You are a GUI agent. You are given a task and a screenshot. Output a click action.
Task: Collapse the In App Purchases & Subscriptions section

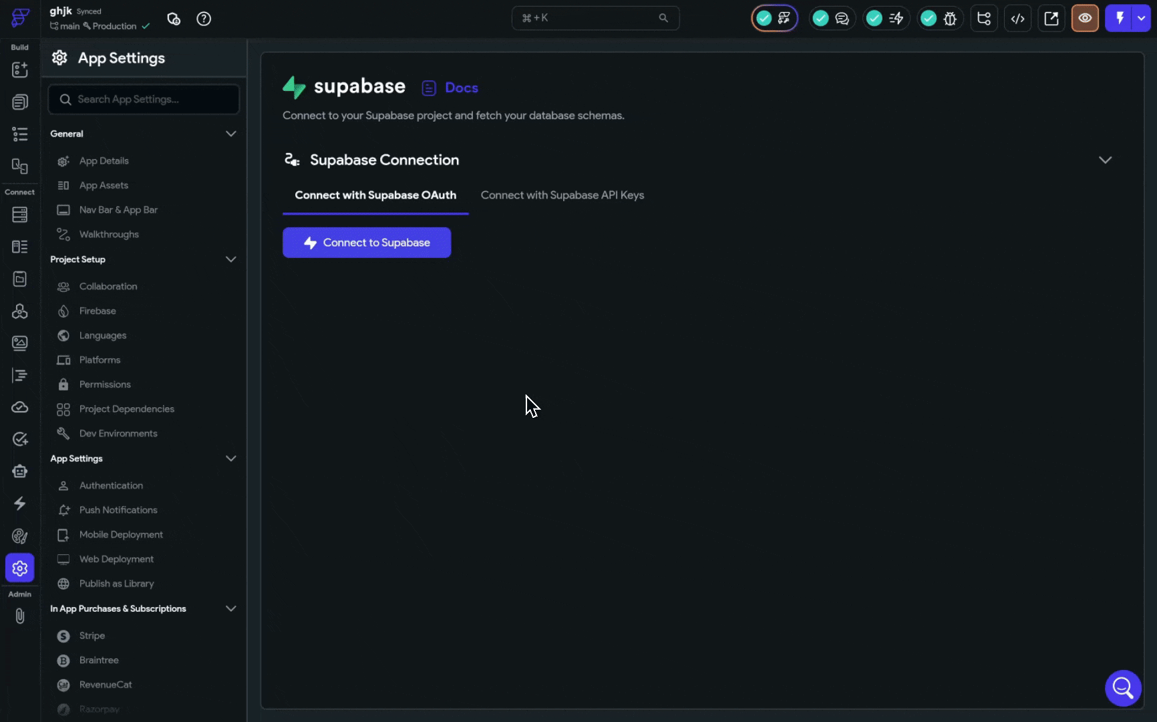coord(230,608)
